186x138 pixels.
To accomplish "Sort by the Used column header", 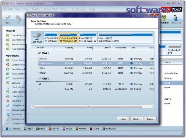I will (83, 48).
